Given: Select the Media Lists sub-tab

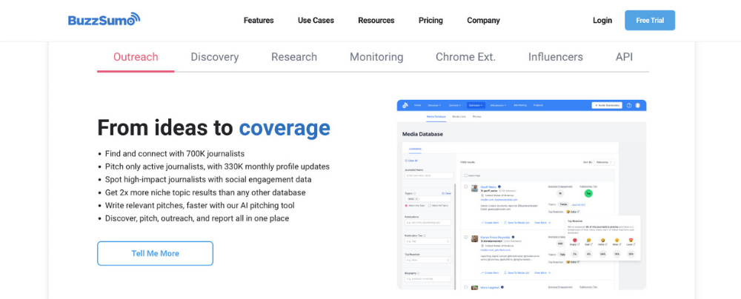Looking at the screenshot, I should click(x=459, y=117).
